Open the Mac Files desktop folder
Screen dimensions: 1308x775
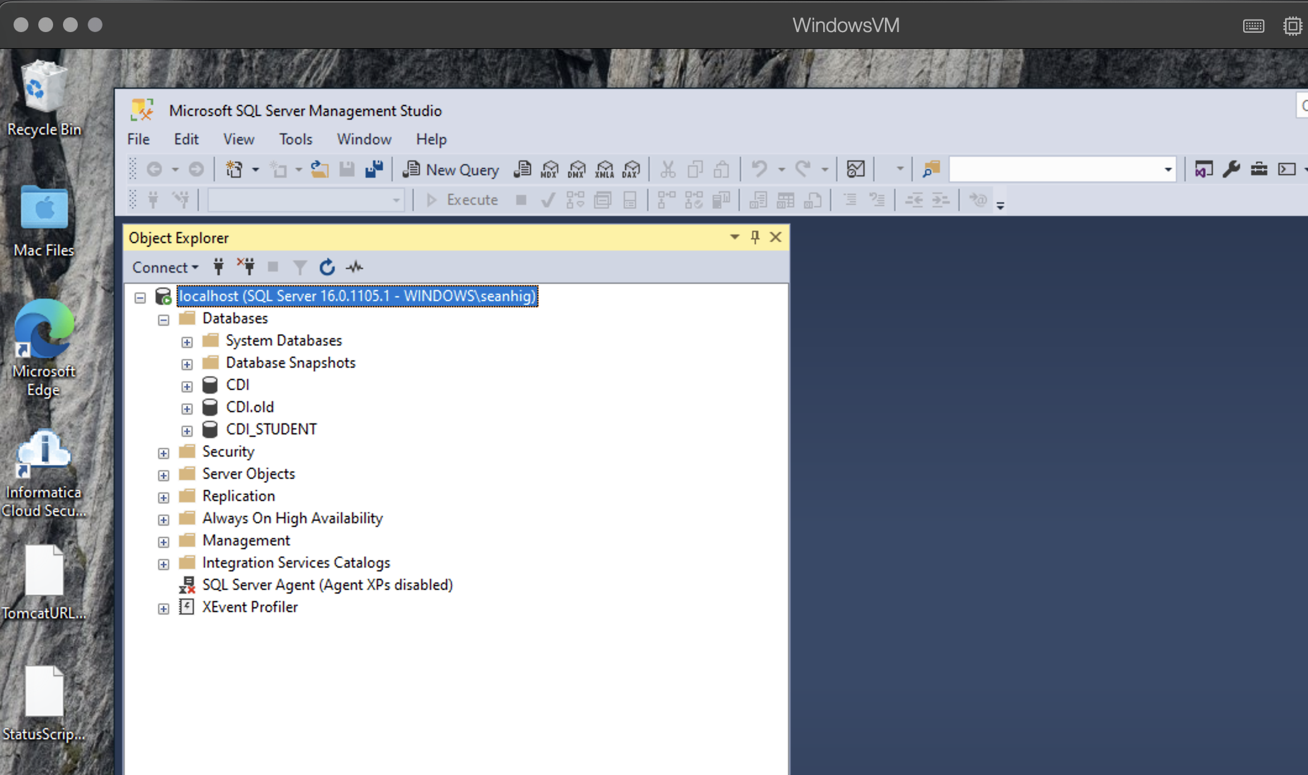point(44,221)
